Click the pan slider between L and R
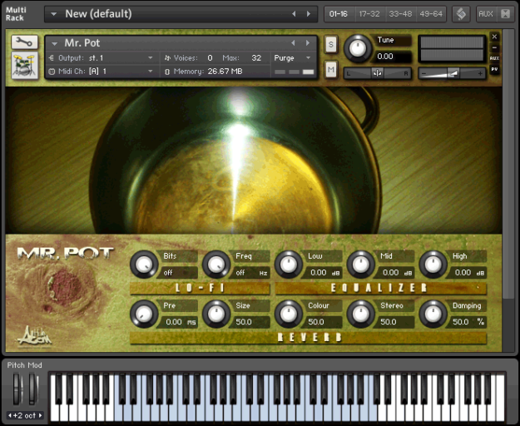520x426 pixels. (377, 73)
